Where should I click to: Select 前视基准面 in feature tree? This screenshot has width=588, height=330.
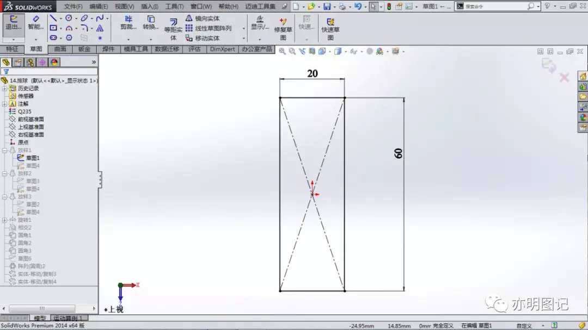tap(30, 119)
